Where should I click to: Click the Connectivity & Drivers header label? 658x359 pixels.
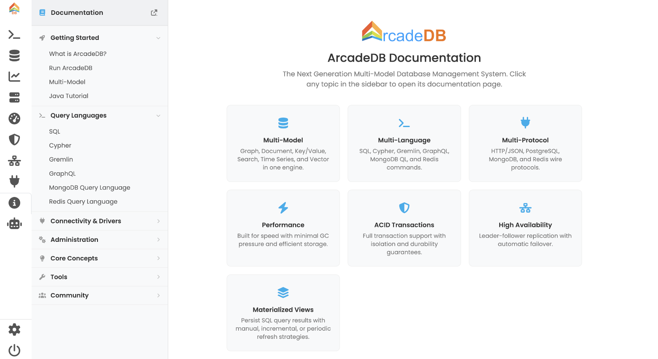pyautogui.click(x=86, y=221)
